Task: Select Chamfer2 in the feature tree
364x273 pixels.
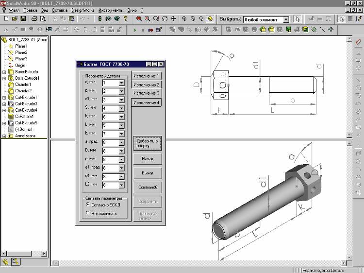Action: click(x=23, y=91)
